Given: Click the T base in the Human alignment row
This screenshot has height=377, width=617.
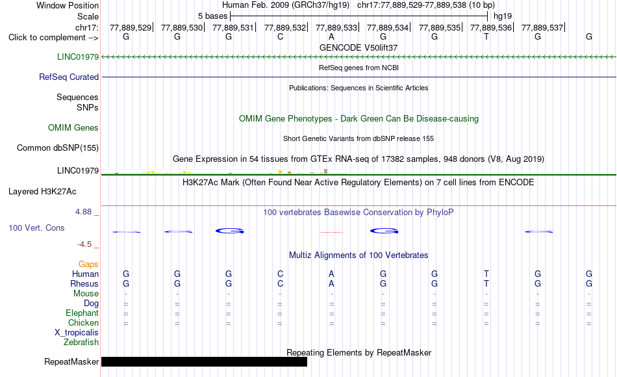Looking at the screenshot, I should (x=486, y=274).
